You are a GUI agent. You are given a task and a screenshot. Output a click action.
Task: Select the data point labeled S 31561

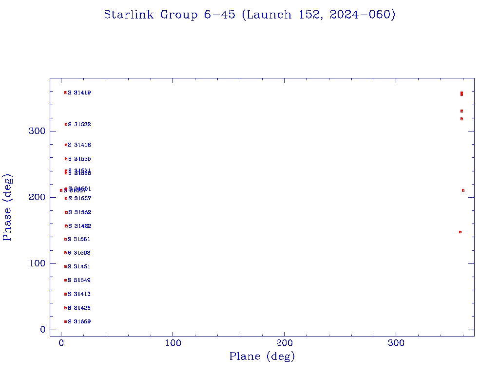[66, 239]
